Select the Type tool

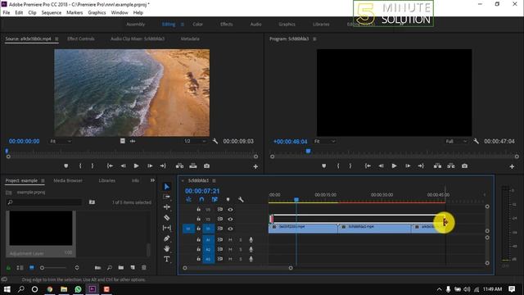click(x=167, y=259)
